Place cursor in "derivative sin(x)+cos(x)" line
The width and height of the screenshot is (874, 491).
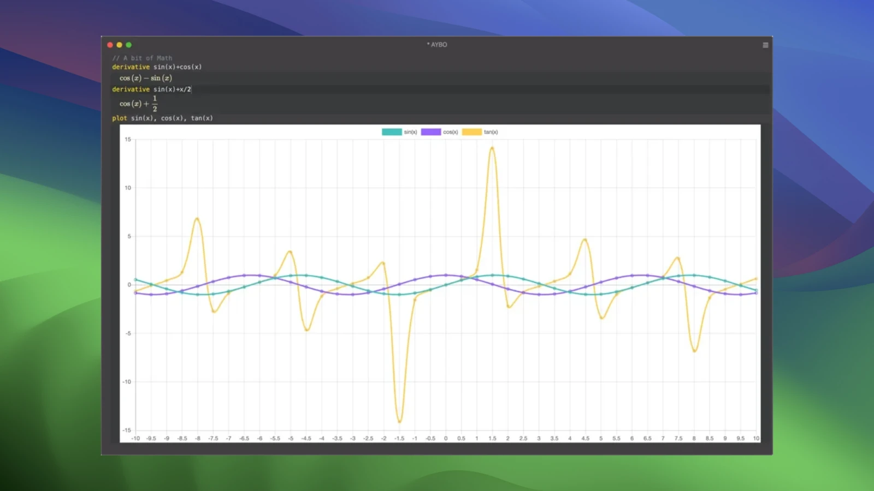157,67
